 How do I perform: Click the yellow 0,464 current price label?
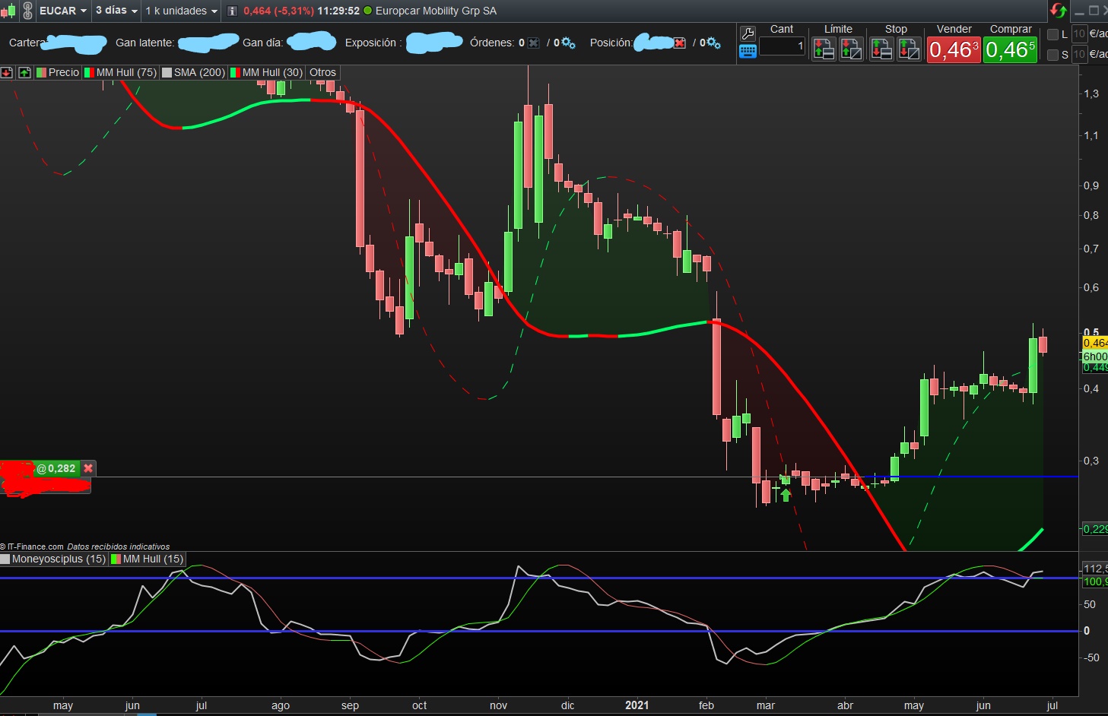[x=1095, y=344]
